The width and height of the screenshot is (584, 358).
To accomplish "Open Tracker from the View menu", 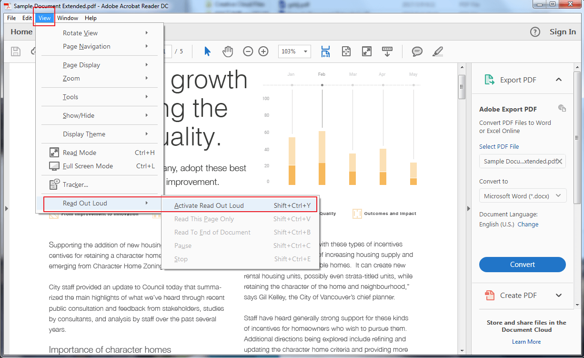I will 100,184.
